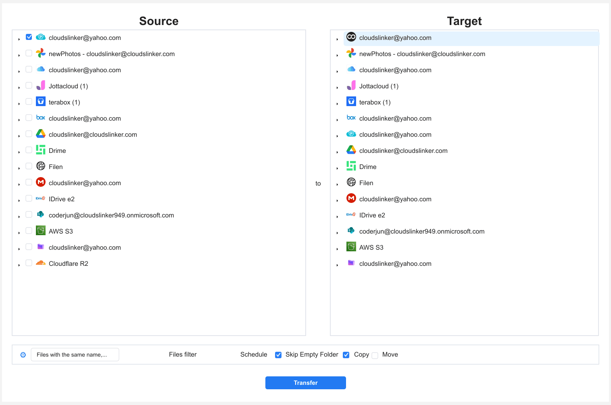
Task: Click the Jottacloud icon in Target list
Action: coord(351,86)
